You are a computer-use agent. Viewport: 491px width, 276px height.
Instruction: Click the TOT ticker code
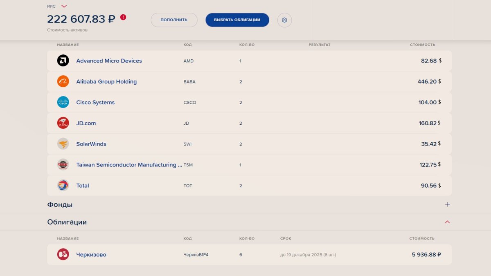click(x=188, y=186)
